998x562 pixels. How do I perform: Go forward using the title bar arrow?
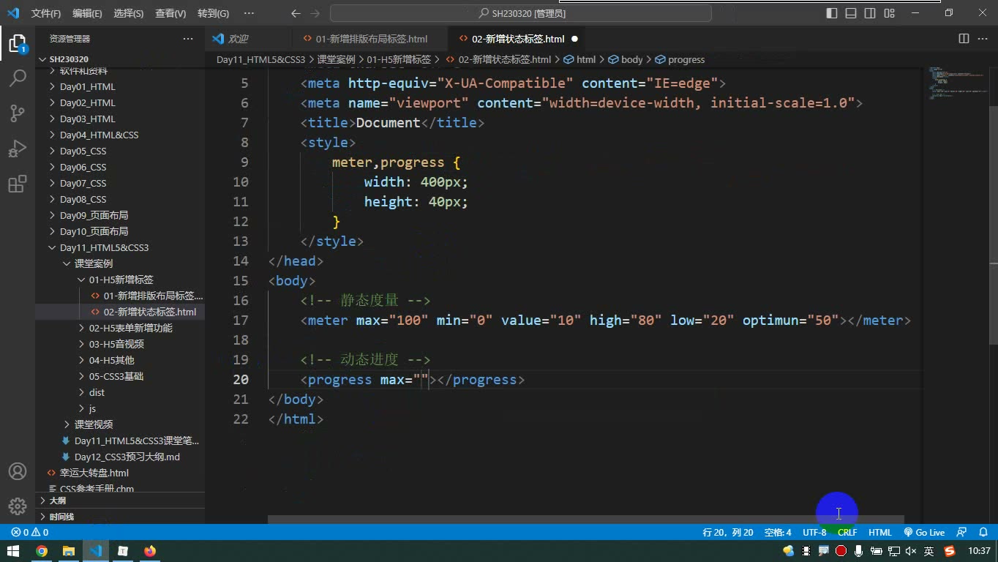315,13
